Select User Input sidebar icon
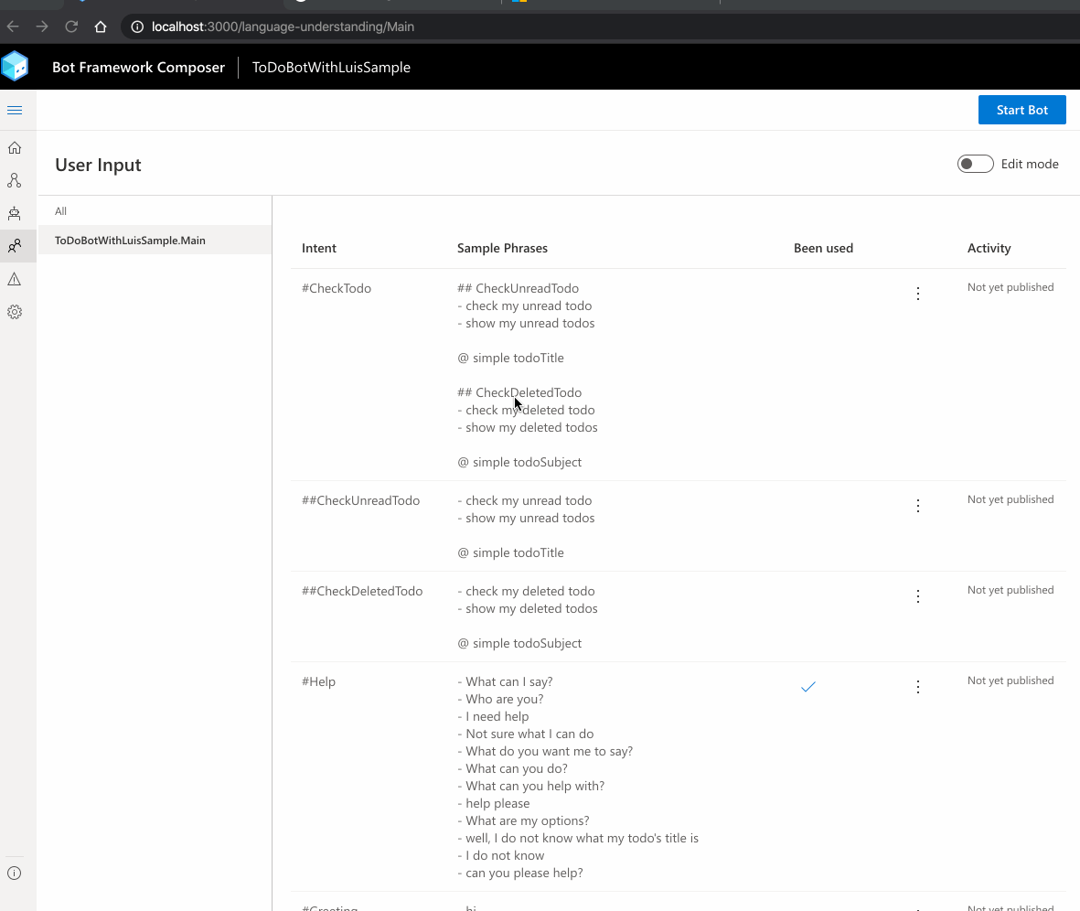Viewport: 1080px width, 911px height. pos(15,246)
